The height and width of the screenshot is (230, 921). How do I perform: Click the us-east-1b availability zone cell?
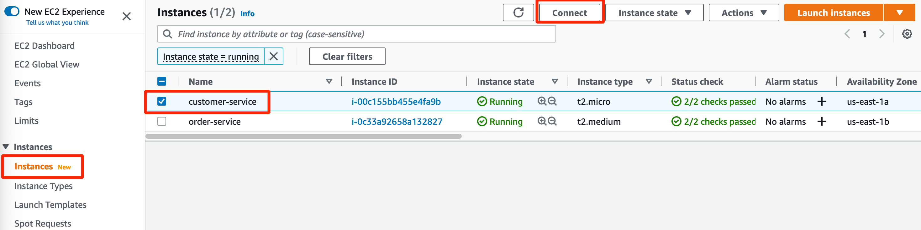[868, 122]
